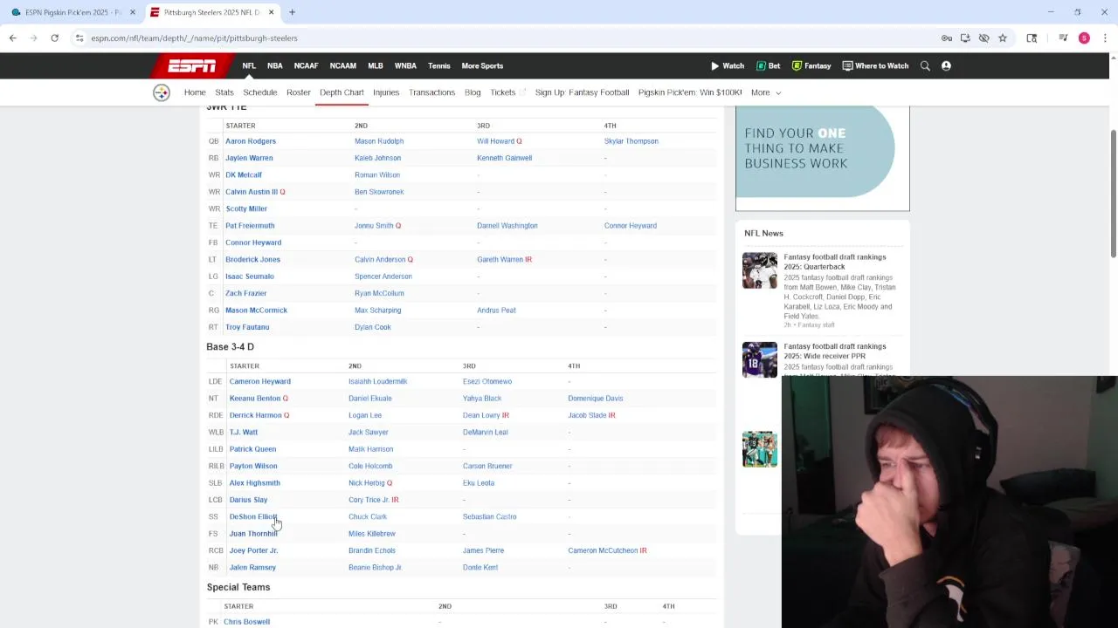Viewport: 1118px width, 628px height.
Task: Open Fantasy in ESPN header
Action: click(811, 65)
